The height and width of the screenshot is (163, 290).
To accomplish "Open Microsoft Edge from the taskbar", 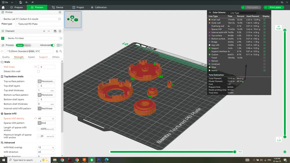I will click(106, 160).
